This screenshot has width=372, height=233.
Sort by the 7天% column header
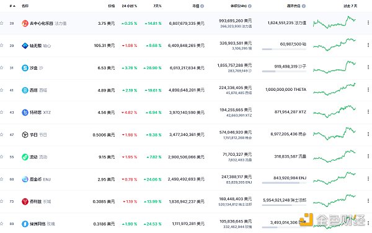pyautogui.click(x=157, y=6)
